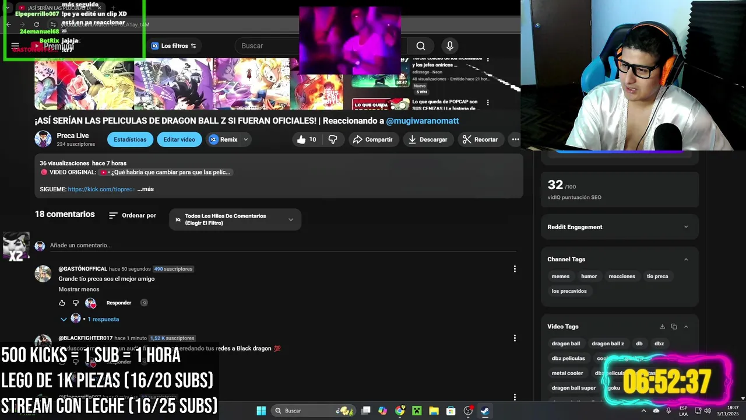Collapse the Channel Tags section
Image resolution: width=746 pixels, height=420 pixels.
pyautogui.click(x=686, y=260)
